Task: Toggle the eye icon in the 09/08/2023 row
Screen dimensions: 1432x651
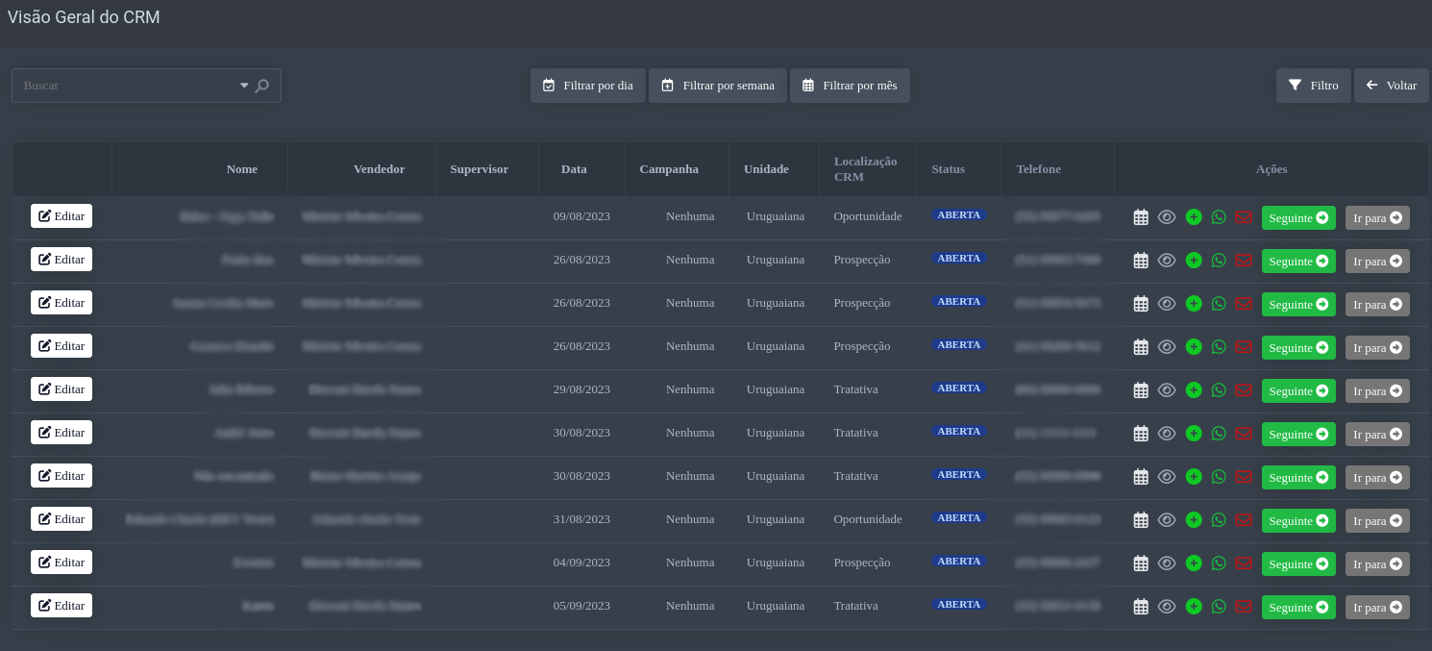Action: pos(1167,217)
